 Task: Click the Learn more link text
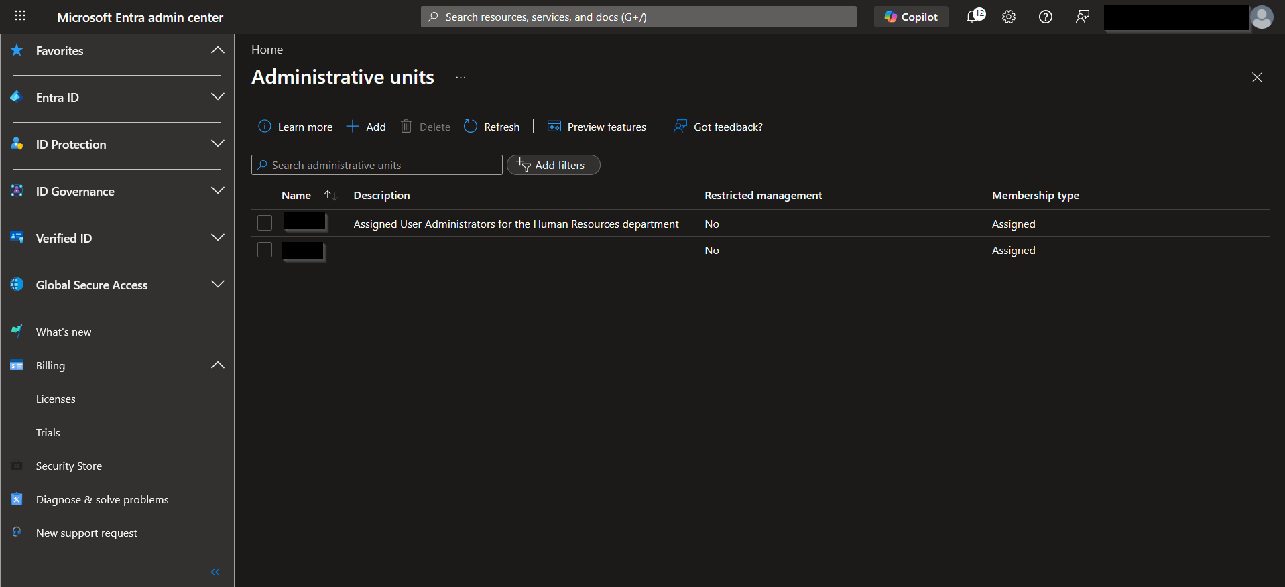[x=305, y=127]
